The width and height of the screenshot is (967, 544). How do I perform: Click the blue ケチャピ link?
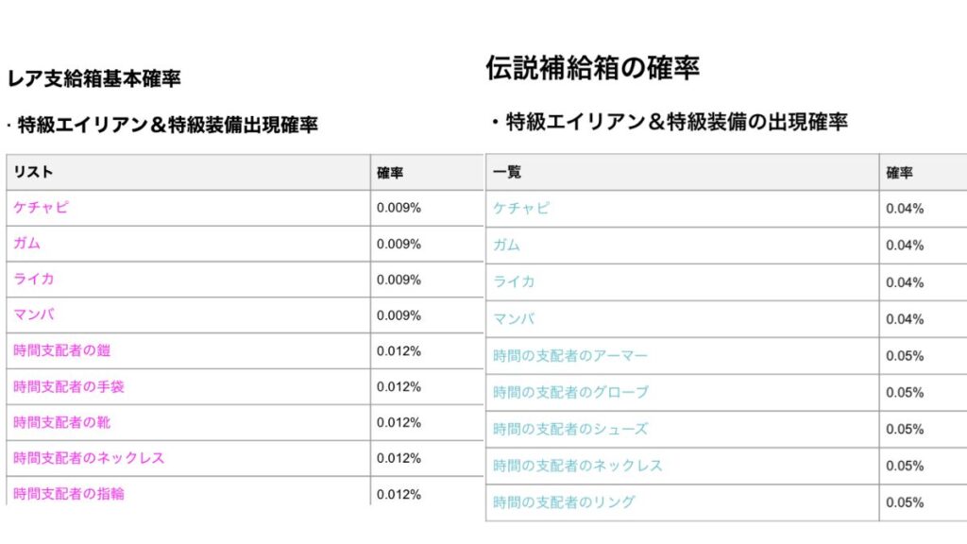(x=521, y=209)
